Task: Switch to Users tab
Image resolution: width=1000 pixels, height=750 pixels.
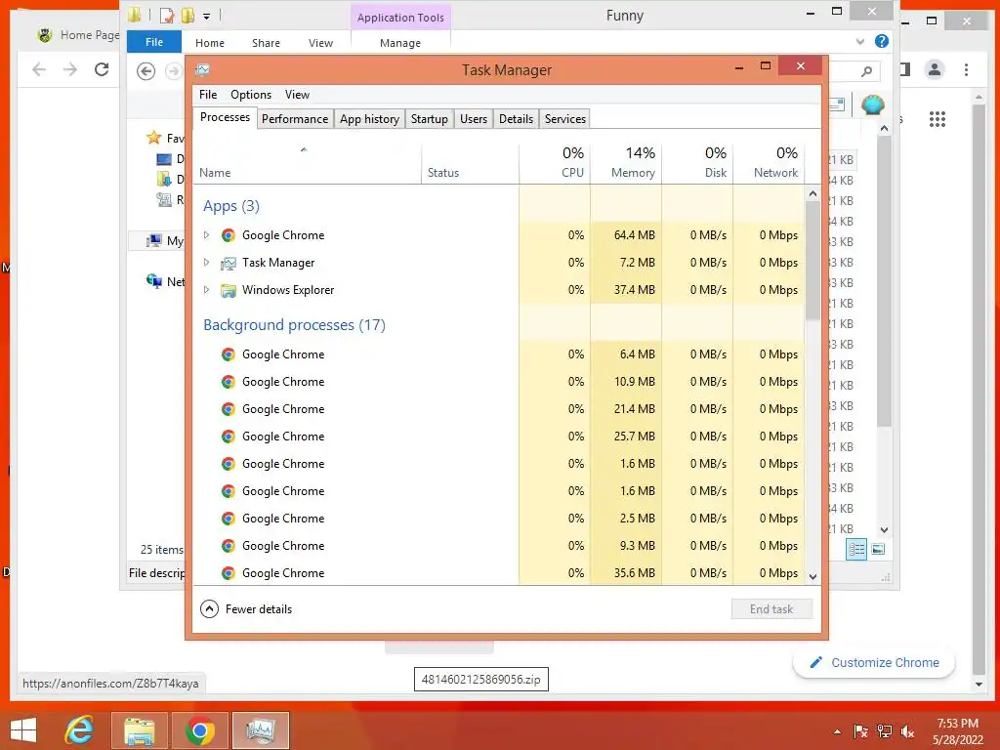Action: [x=474, y=119]
